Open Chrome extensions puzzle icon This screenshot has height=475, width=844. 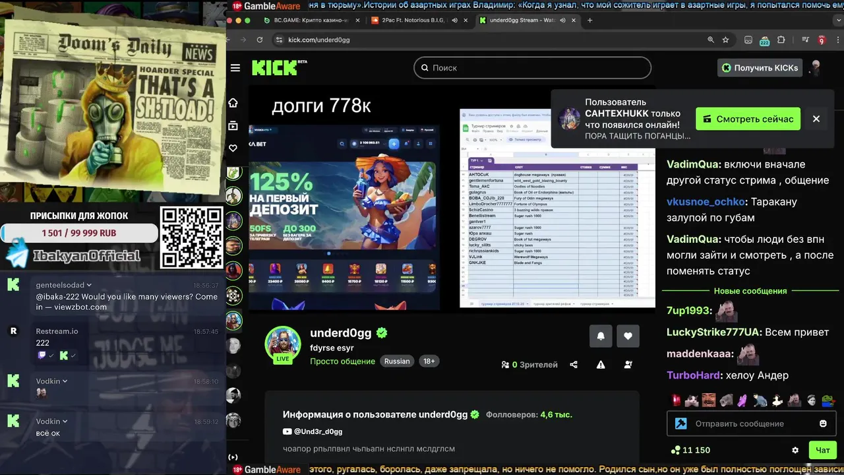point(781,40)
